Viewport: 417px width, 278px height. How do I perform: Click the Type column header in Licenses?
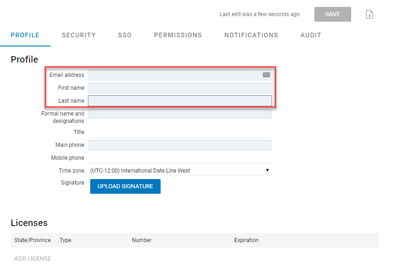click(65, 240)
